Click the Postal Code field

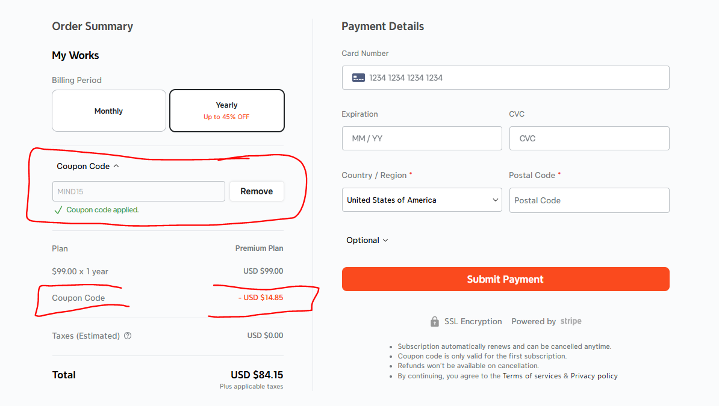(x=589, y=200)
